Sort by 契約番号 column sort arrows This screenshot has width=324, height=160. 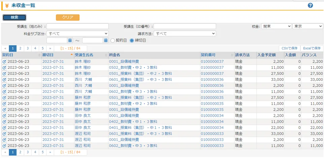pyautogui.click(x=232, y=55)
